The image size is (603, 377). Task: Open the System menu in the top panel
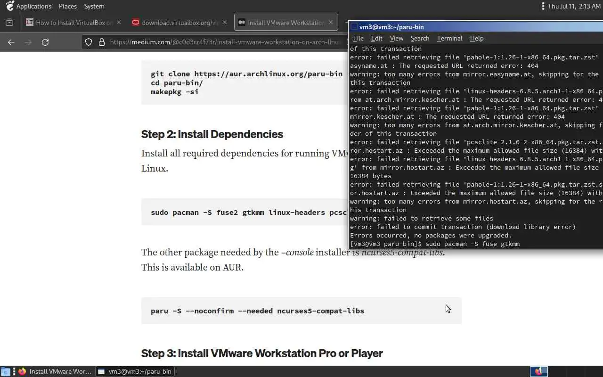(x=94, y=6)
